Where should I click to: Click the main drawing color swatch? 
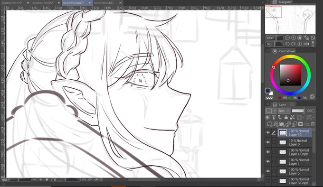click(x=267, y=91)
